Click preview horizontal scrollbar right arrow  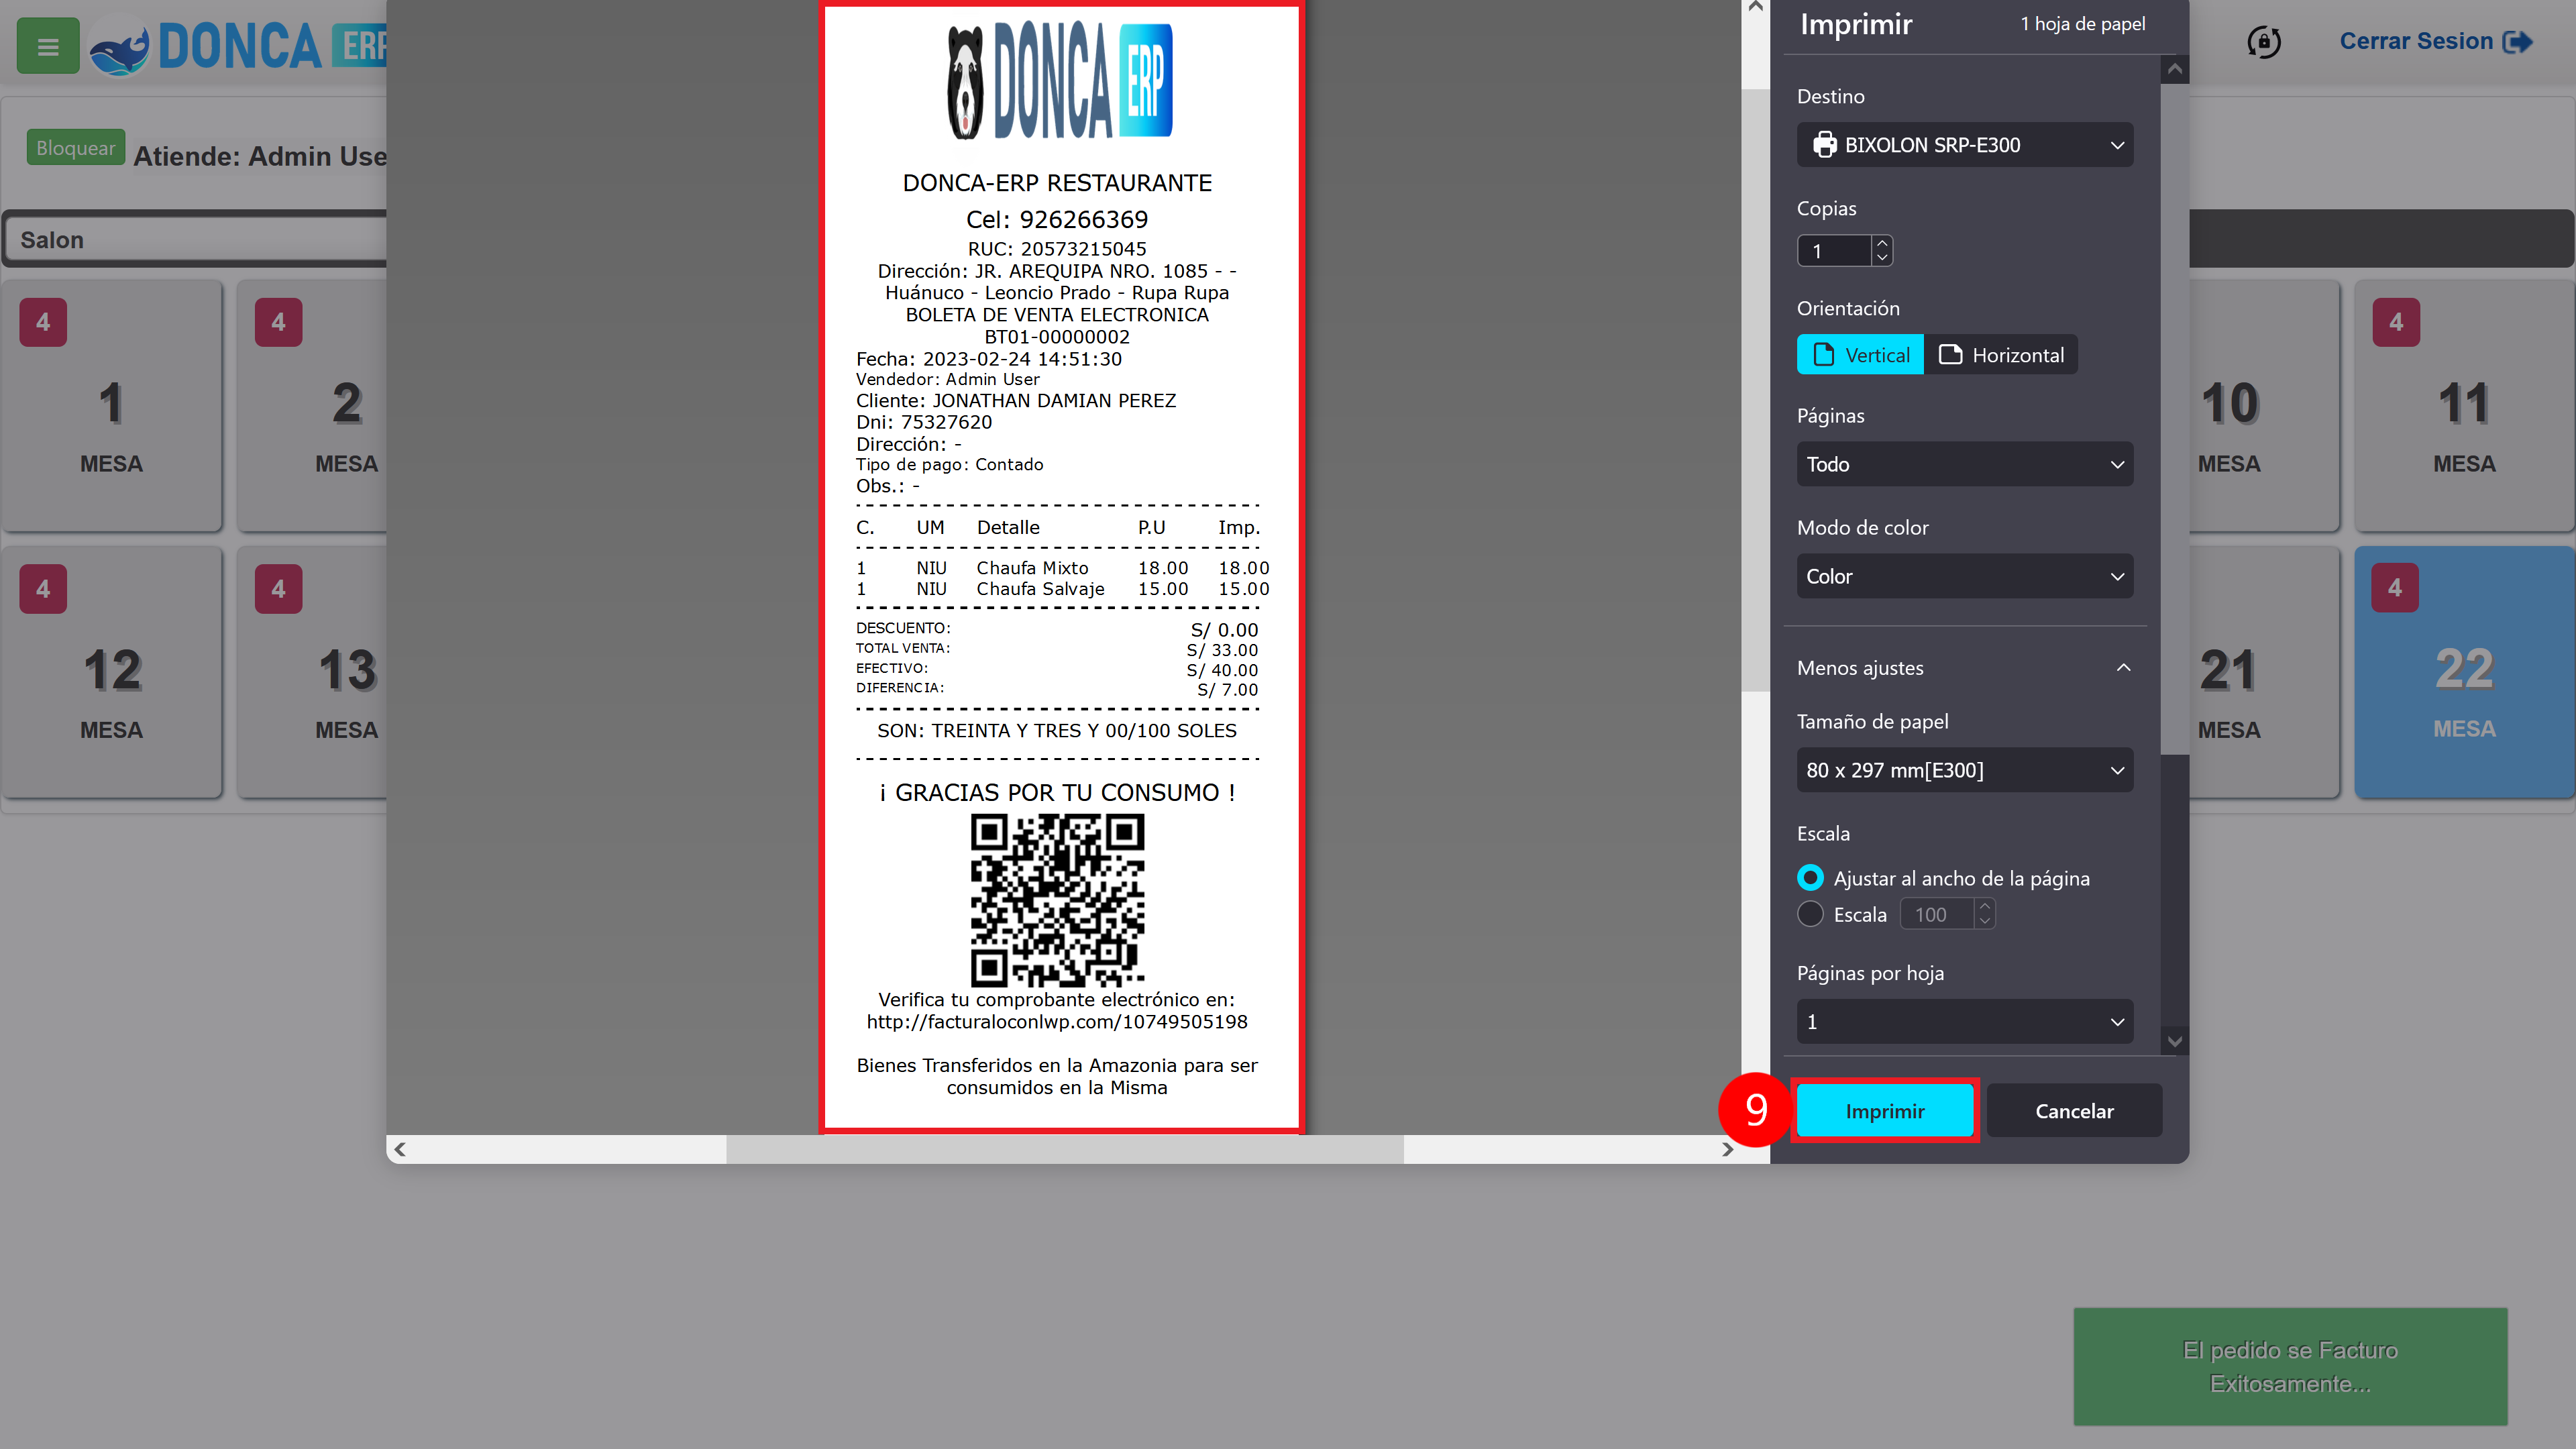[1727, 1149]
